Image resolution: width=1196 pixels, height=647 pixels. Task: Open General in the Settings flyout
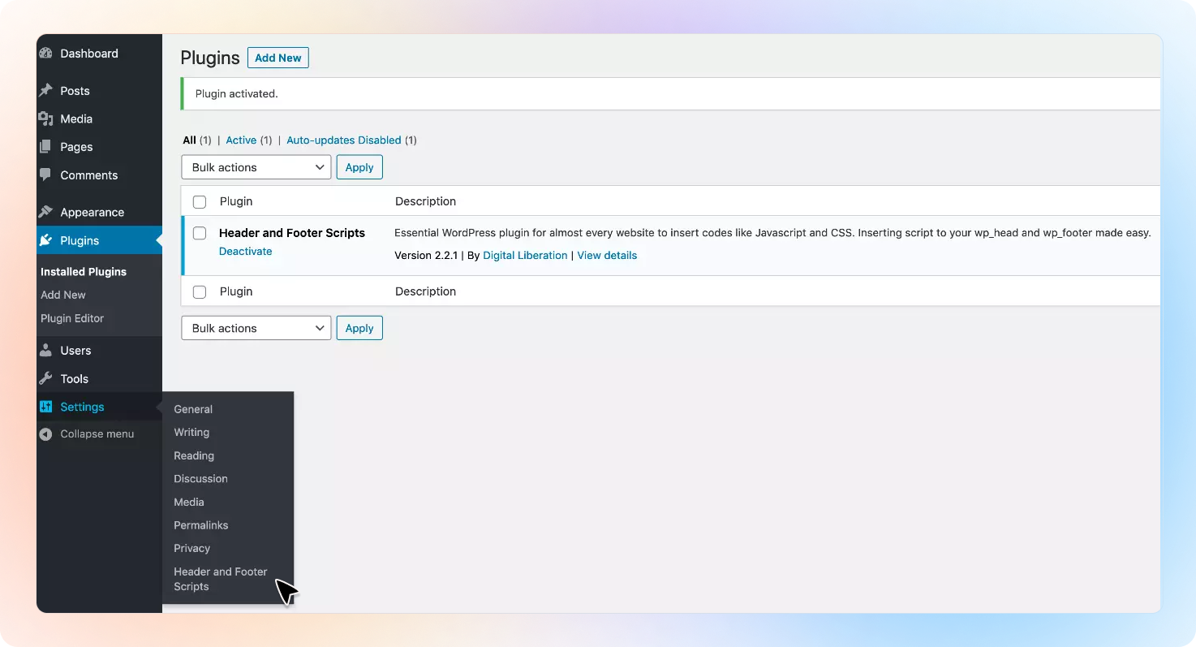[x=193, y=409]
